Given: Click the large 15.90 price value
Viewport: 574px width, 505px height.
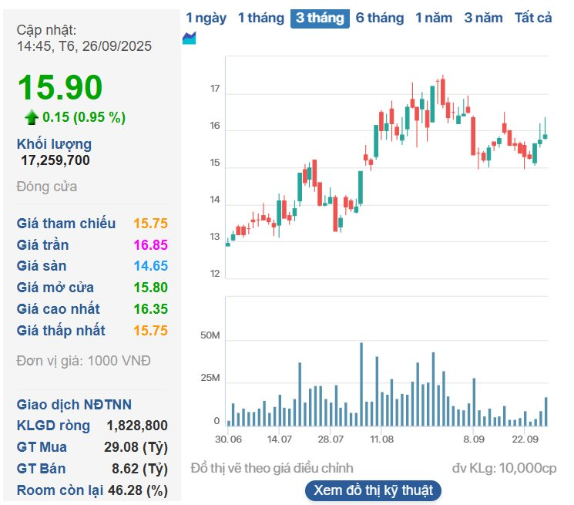Looking at the screenshot, I should coord(60,87).
